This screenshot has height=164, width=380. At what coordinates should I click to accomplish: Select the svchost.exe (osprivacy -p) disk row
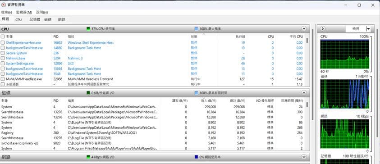click(x=153, y=143)
